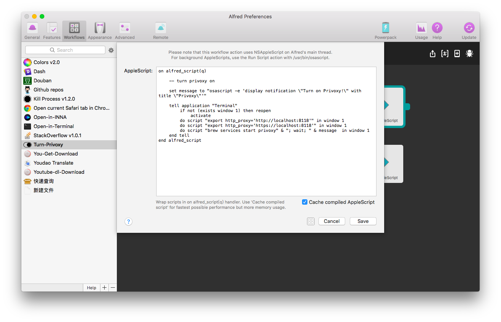Select the Youdao Translate workflow
This screenshot has width=501, height=322.
[x=69, y=163]
